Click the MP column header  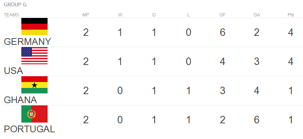pyautogui.click(x=86, y=15)
